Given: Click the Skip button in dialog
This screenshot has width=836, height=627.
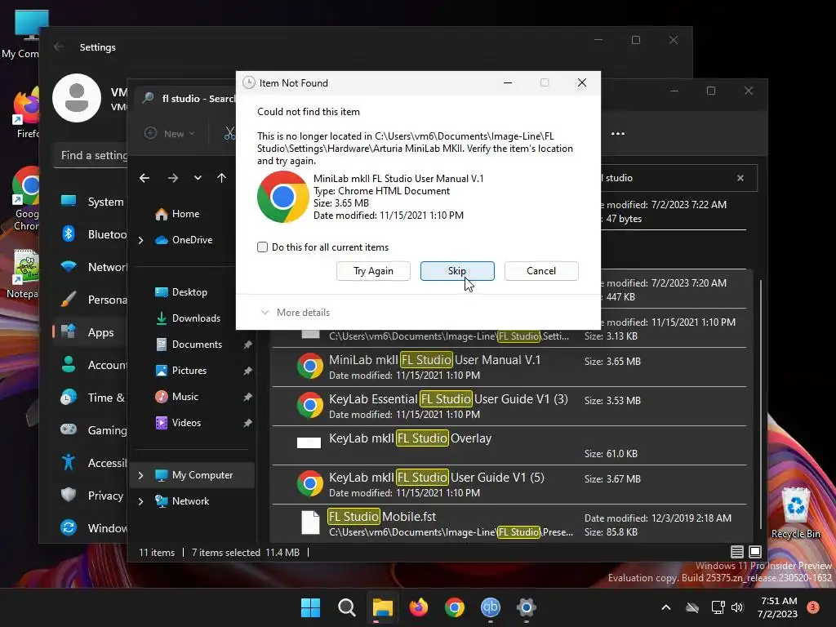Looking at the screenshot, I should click(x=457, y=271).
